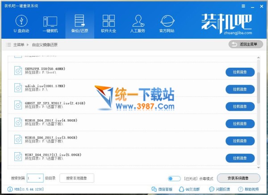Mount the udisk.iso image
Image resolution: width=268 pixels, height=195 pixels.
[x=240, y=89]
